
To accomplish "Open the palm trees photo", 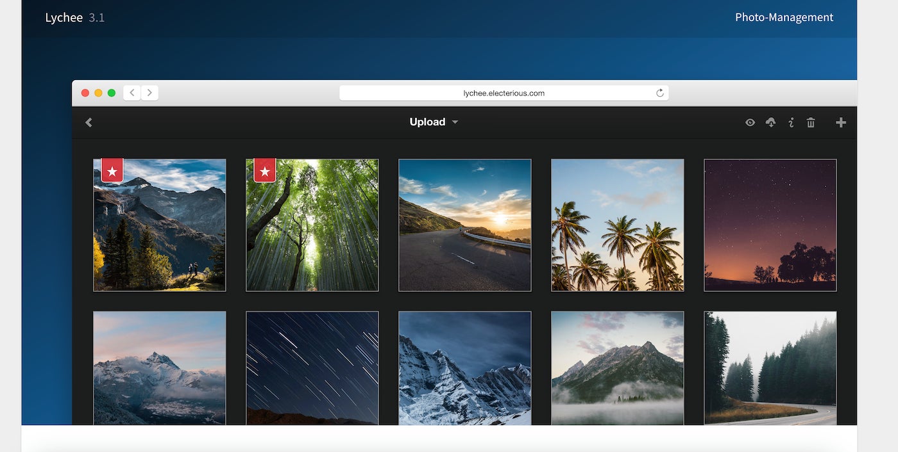I will click(x=618, y=225).
